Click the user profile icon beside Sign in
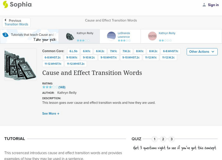 [x=204, y=5]
